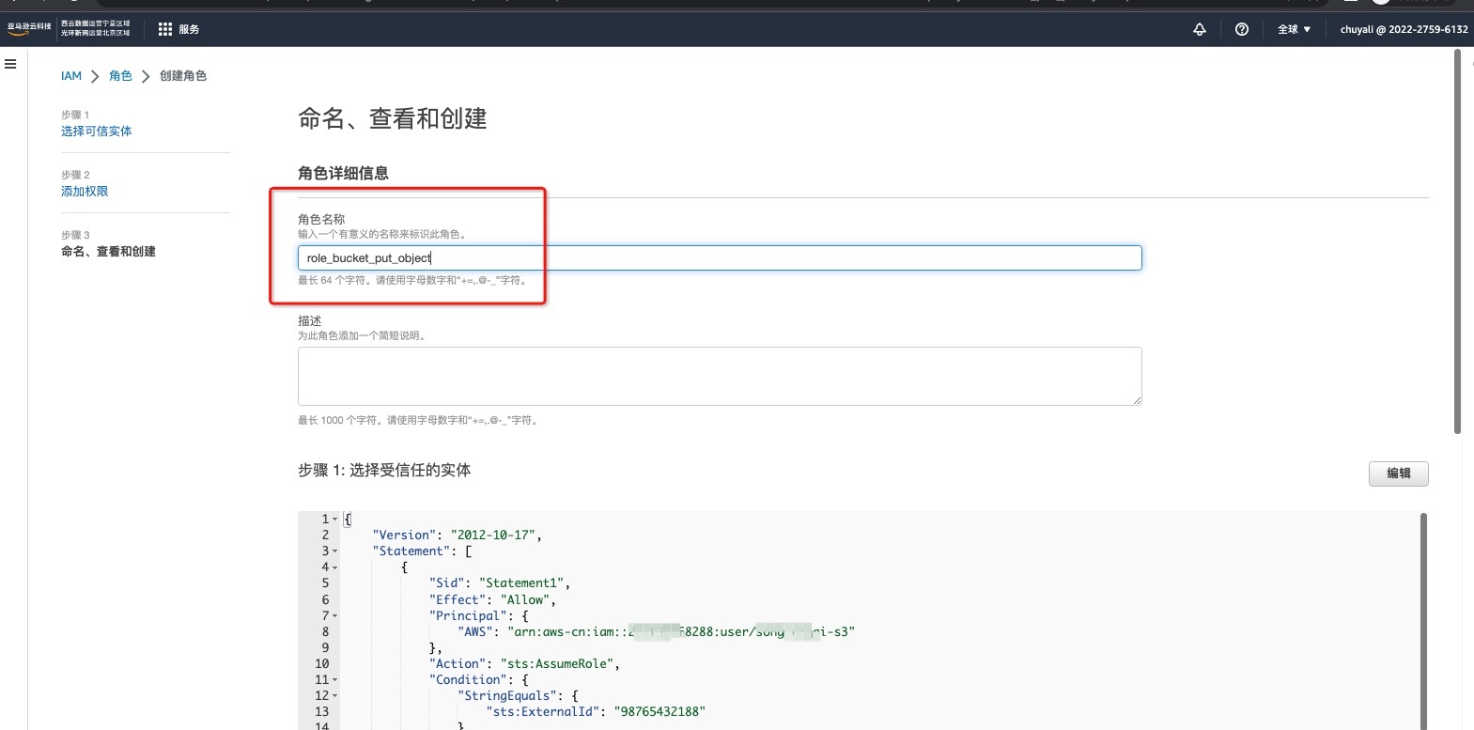The width and height of the screenshot is (1474, 730).
Task: Go to the IAM breadcrumb link
Action: pyautogui.click(x=71, y=76)
